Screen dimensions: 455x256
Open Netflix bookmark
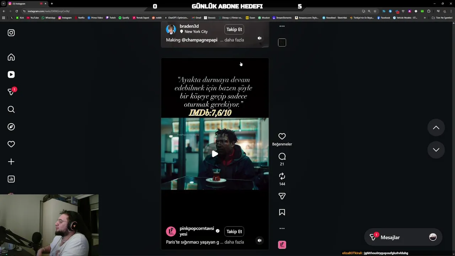(x=80, y=17)
